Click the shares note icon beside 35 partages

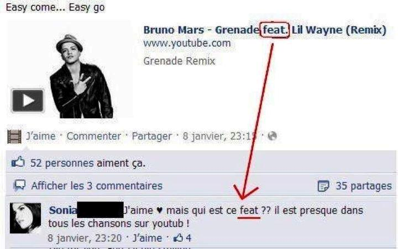323,186
